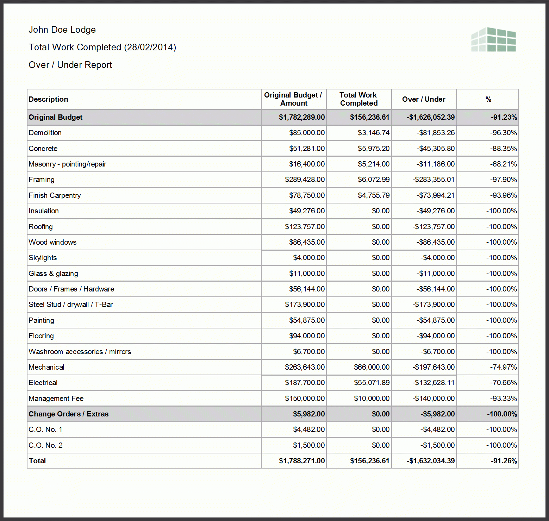
Task: Click the $4,482.00 C.O. No. 1 amount
Action: [309, 429]
